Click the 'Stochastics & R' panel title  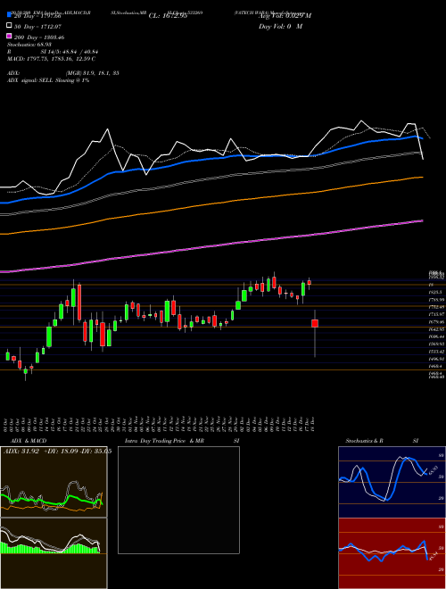[x=364, y=441]
